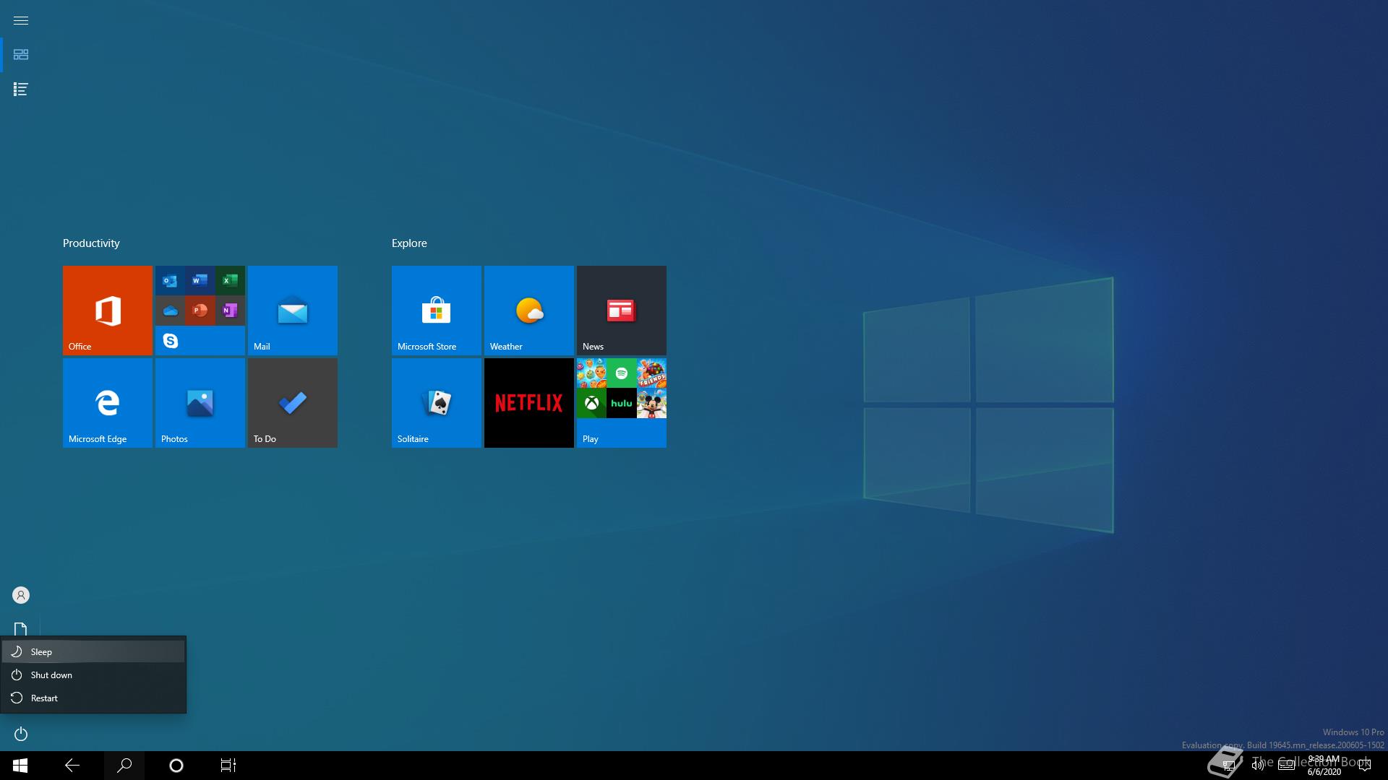Image resolution: width=1388 pixels, height=780 pixels.
Task: Open taskbar Search
Action: coord(124,766)
